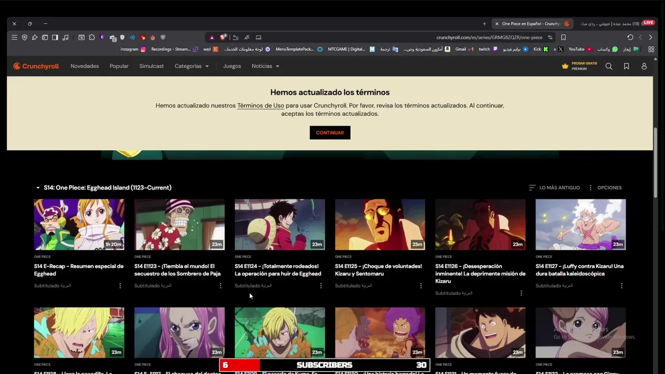Open episode title E1126 ¡Desesperación inminente!
The image size is (665, 374).
tap(480, 274)
